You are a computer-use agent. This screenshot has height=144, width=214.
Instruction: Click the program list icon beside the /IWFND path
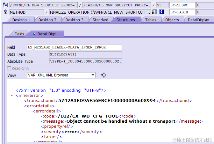pos(5,5)
